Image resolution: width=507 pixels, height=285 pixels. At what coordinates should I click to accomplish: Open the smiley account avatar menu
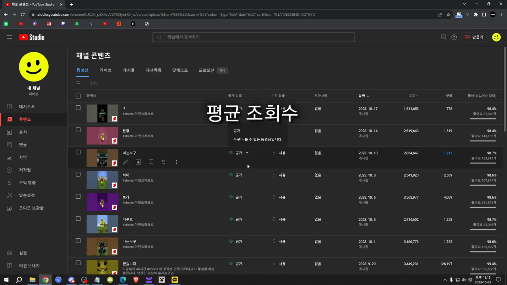point(496,37)
